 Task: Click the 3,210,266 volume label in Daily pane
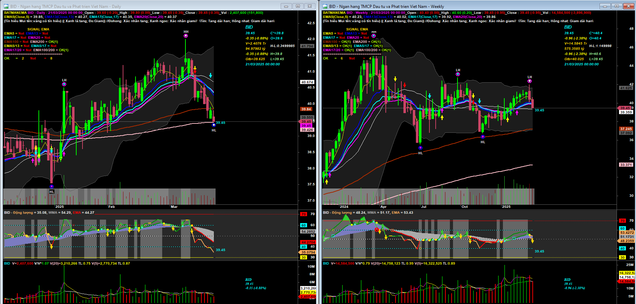(x=308, y=288)
